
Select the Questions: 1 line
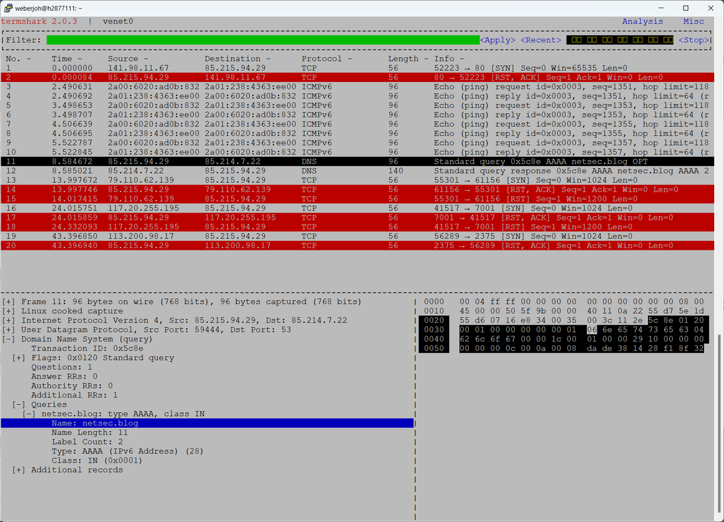click(62, 367)
